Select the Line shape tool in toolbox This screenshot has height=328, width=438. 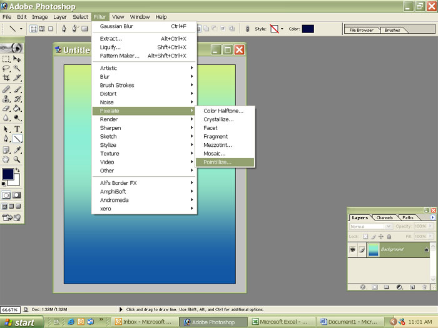tap(17, 139)
